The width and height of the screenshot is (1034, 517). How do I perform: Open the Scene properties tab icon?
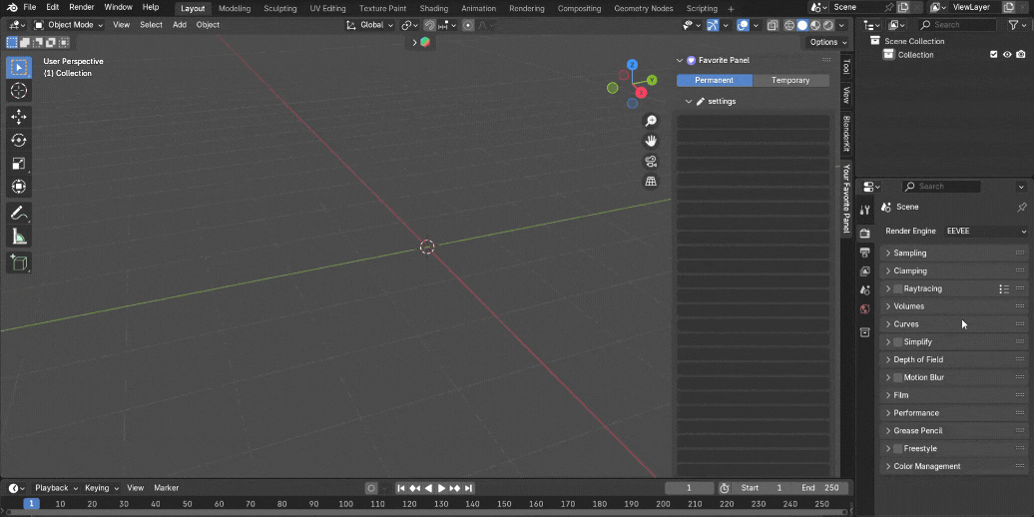click(x=865, y=290)
